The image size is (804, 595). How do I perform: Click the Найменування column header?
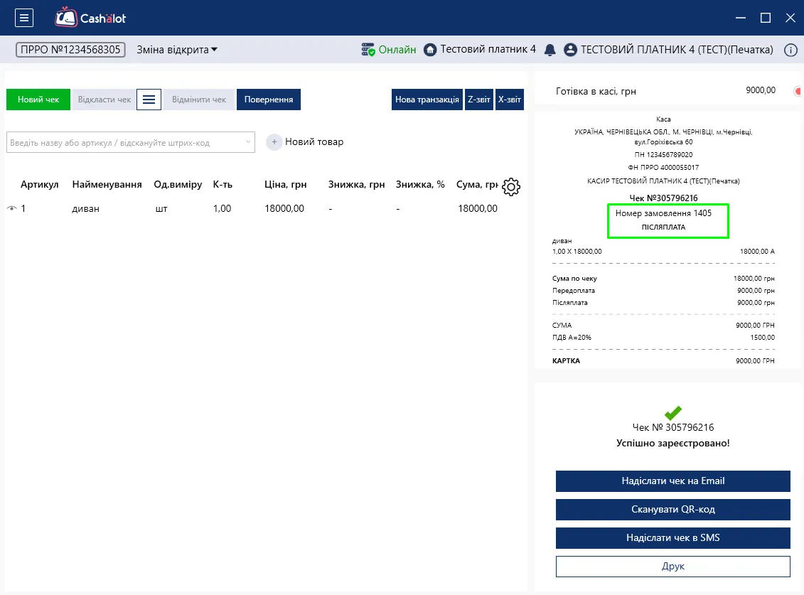click(107, 185)
